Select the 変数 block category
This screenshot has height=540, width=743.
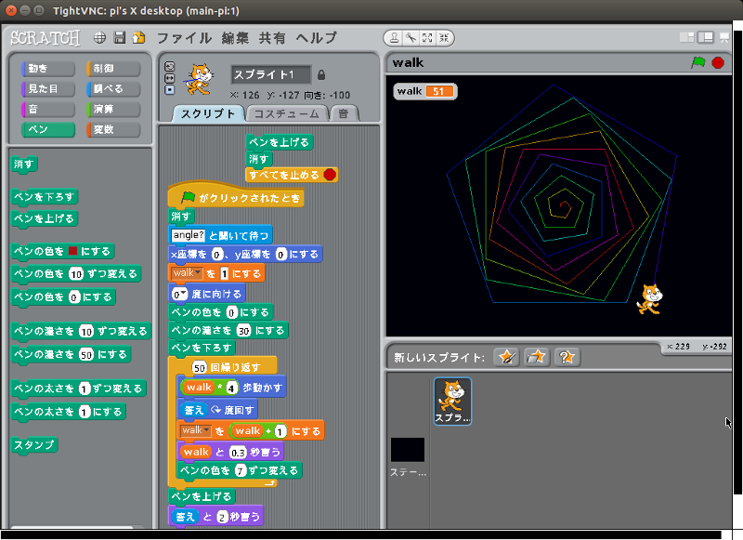[x=113, y=129]
